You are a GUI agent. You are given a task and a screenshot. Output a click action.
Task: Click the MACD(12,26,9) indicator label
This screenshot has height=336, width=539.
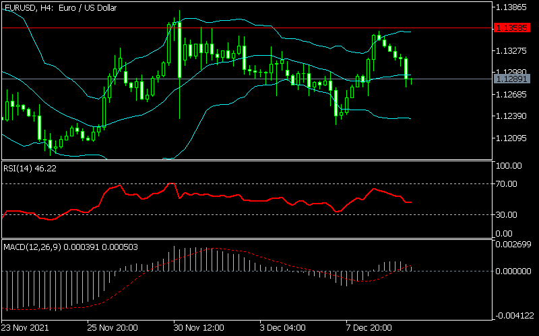click(x=71, y=247)
